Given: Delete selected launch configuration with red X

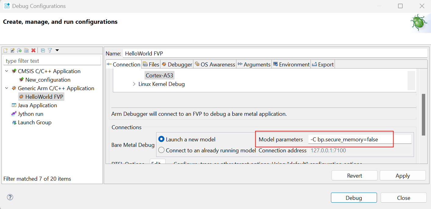Looking at the screenshot, I should click(34, 51).
